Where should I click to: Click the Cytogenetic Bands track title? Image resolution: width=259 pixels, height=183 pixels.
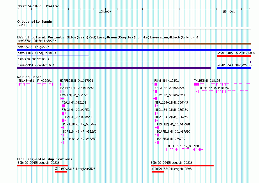(34, 22)
